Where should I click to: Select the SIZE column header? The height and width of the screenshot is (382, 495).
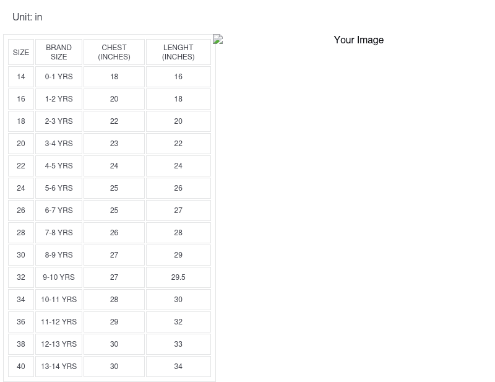point(21,53)
